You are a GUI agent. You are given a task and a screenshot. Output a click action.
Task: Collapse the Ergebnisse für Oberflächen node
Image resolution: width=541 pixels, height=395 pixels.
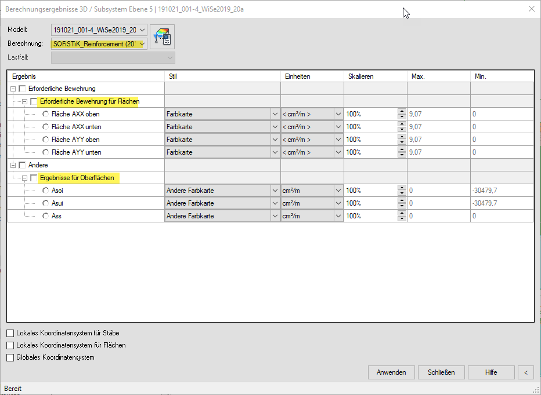(24, 178)
